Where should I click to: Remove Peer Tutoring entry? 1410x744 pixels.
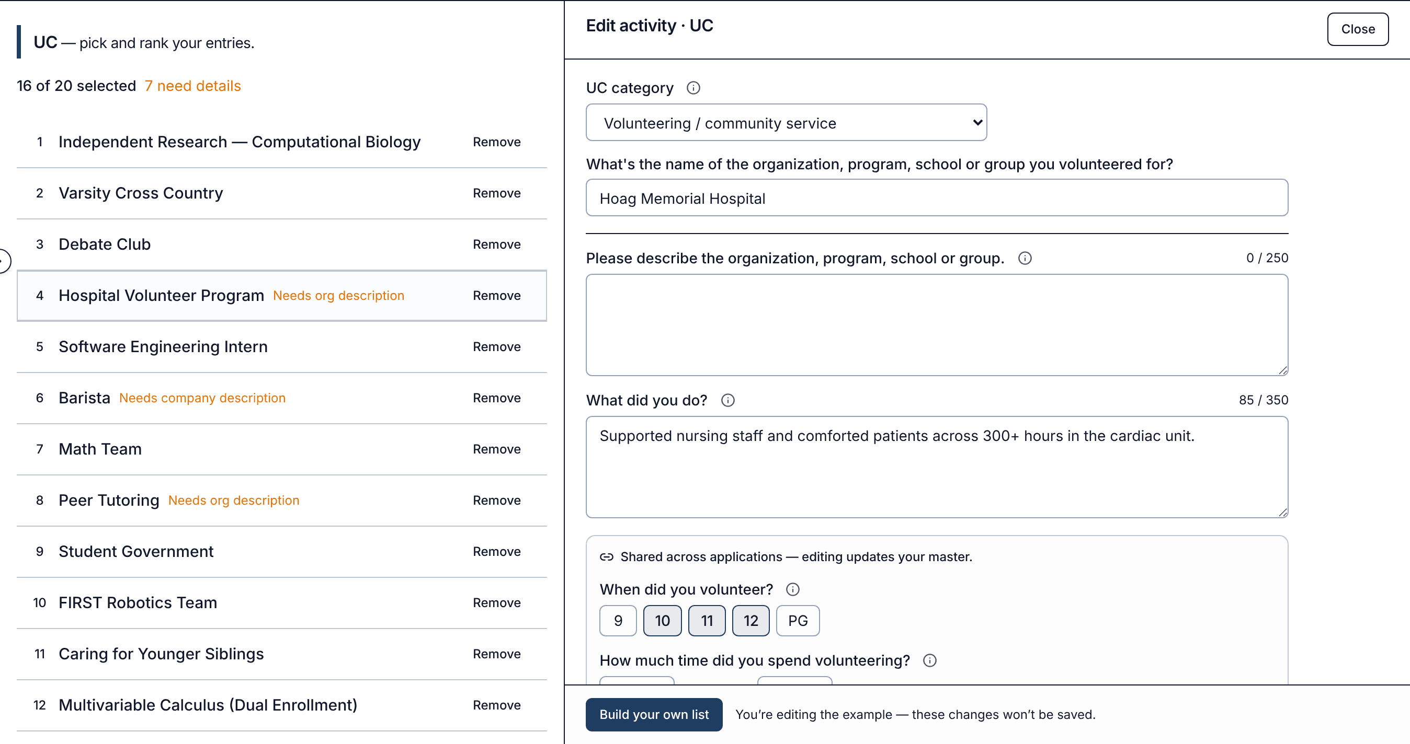point(496,500)
